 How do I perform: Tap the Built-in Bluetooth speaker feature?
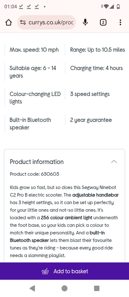tap(30, 124)
